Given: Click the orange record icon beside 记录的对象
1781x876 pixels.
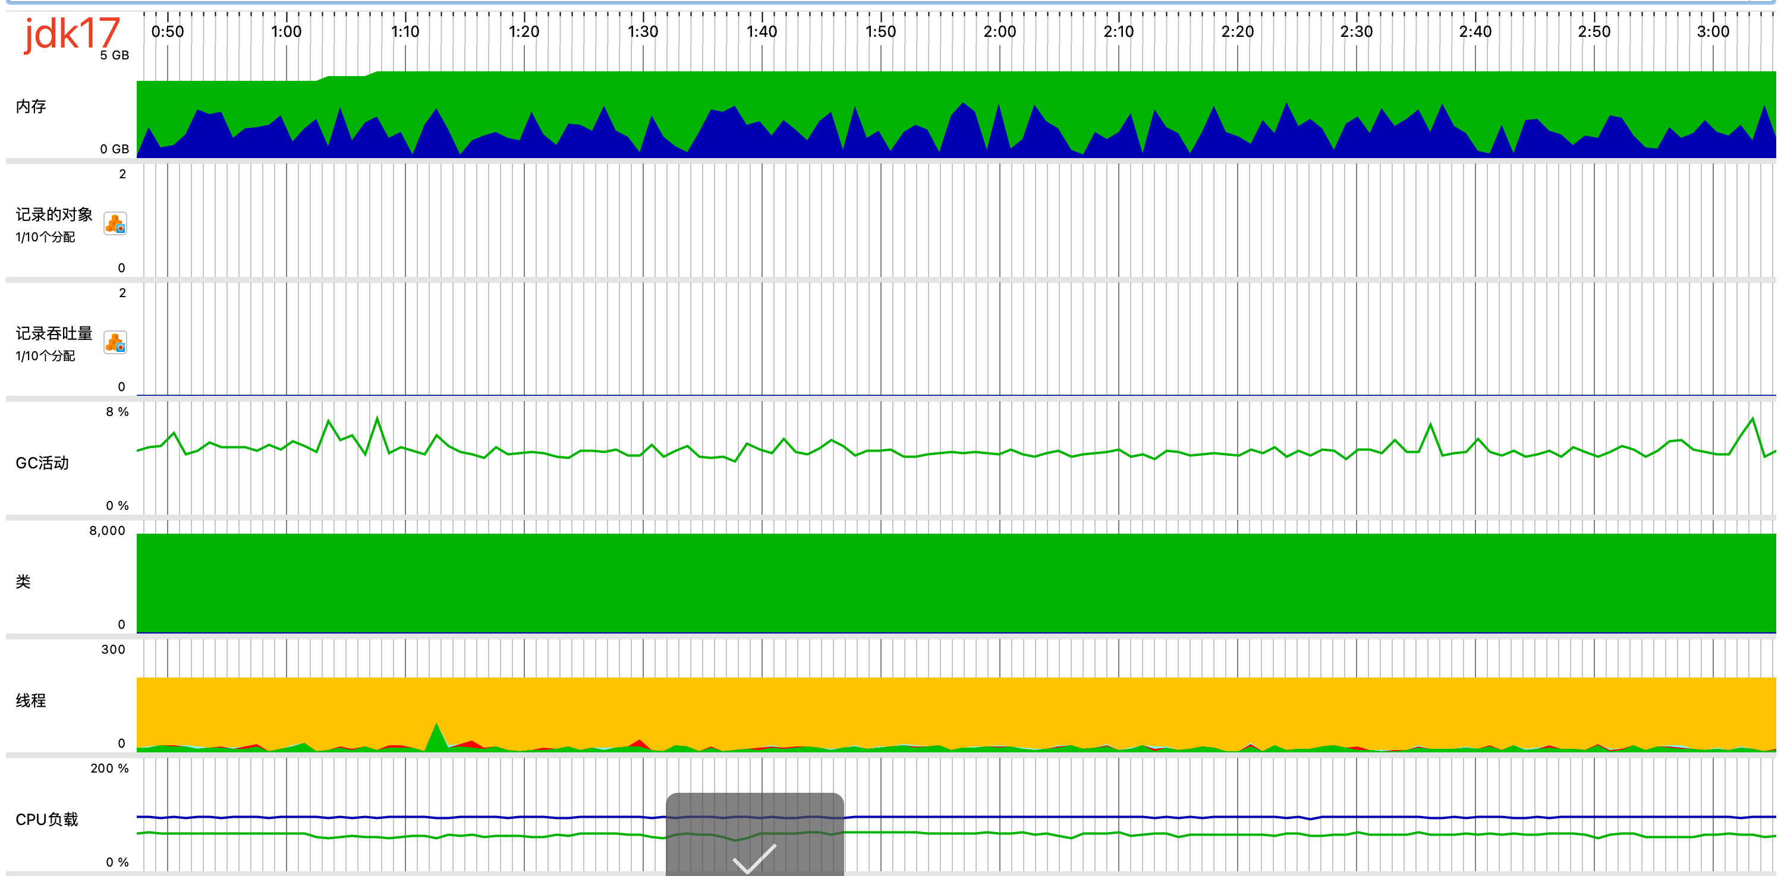Looking at the screenshot, I should pyautogui.click(x=116, y=223).
